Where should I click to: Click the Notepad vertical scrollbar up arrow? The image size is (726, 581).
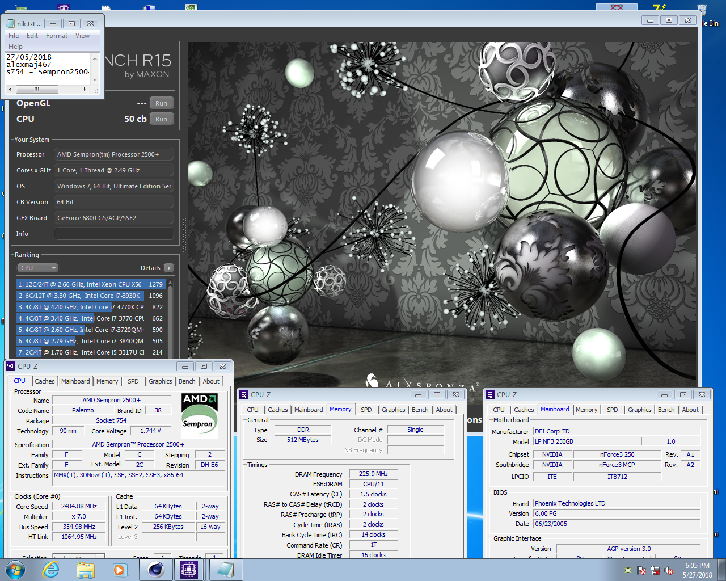point(95,58)
